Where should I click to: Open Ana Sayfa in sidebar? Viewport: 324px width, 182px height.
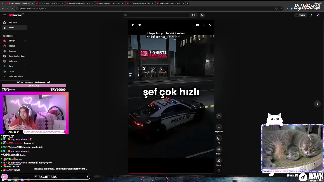click(x=15, y=22)
